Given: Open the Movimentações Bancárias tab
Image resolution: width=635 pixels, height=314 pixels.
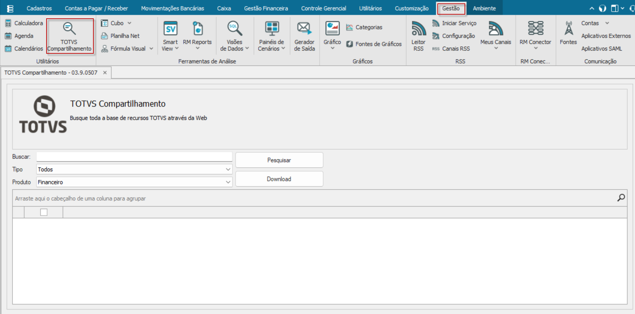Looking at the screenshot, I should coord(173,8).
